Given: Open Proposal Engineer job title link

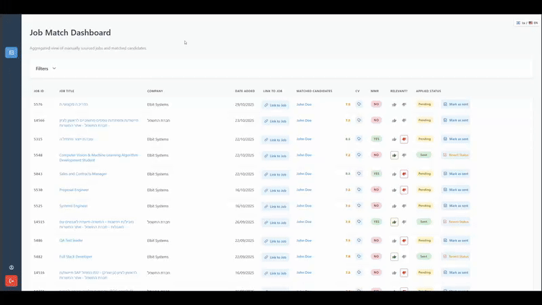Looking at the screenshot, I should point(74,190).
